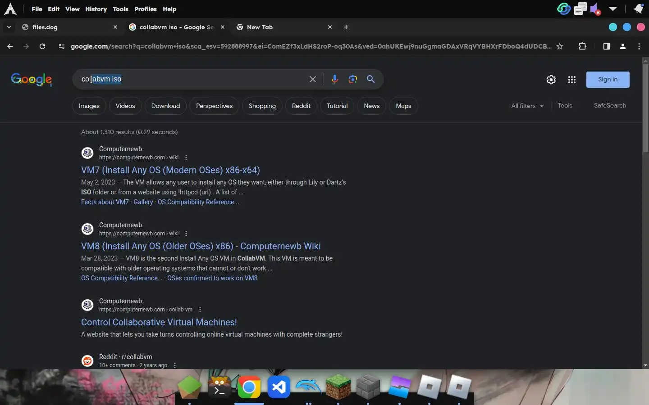Open OSes confirmed to work on VM8
This screenshot has height=405, width=649.
point(212,278)
